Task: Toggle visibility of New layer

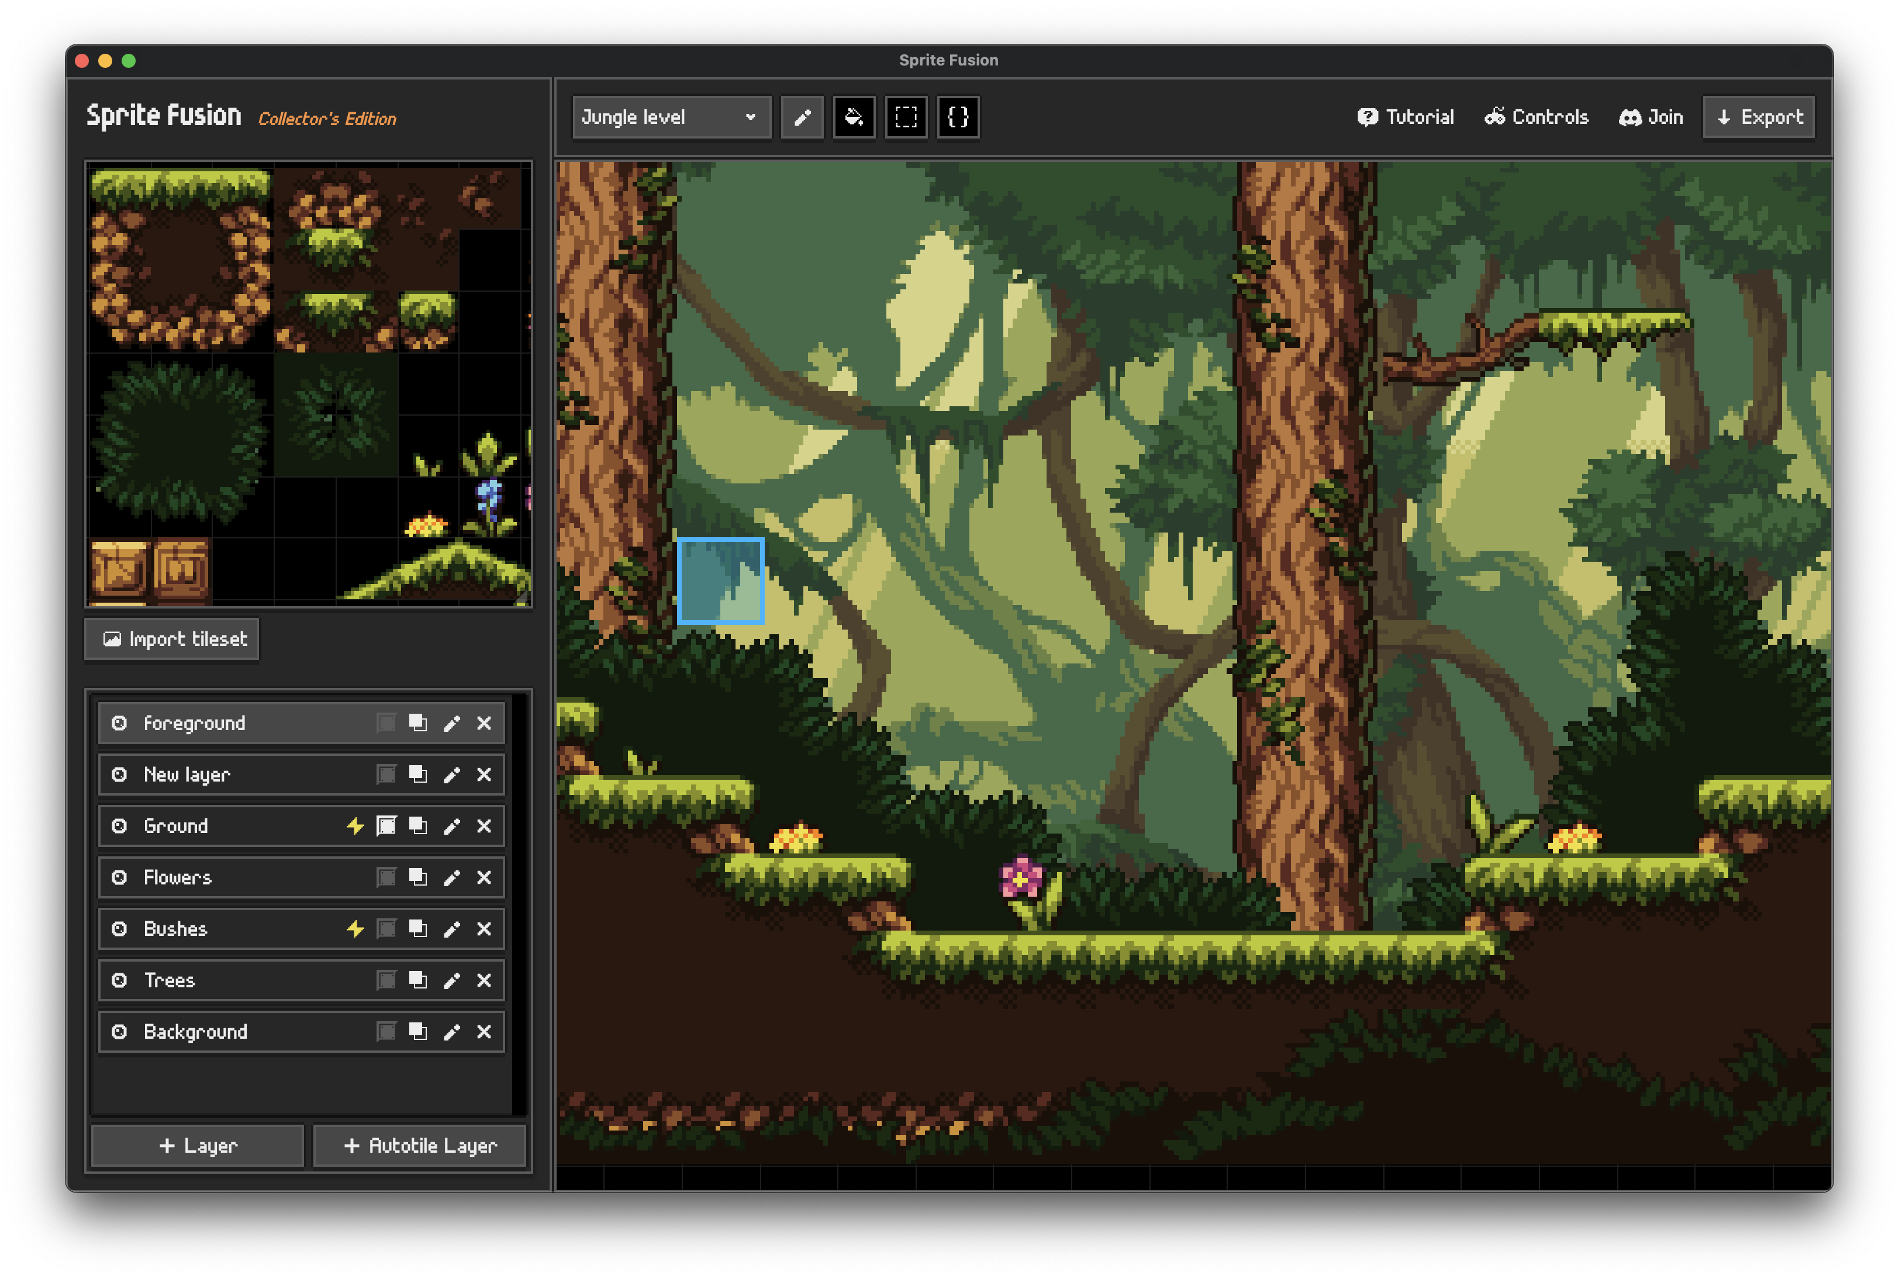Action: [119, 775]
